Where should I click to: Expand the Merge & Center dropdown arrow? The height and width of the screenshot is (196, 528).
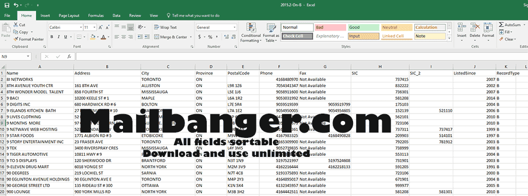pyautogui.click(x=191, y=37)
